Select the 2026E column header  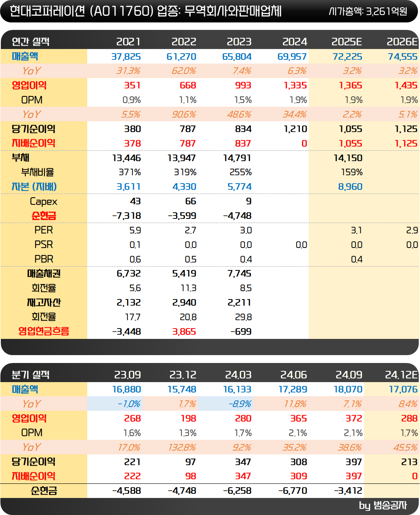402,42
